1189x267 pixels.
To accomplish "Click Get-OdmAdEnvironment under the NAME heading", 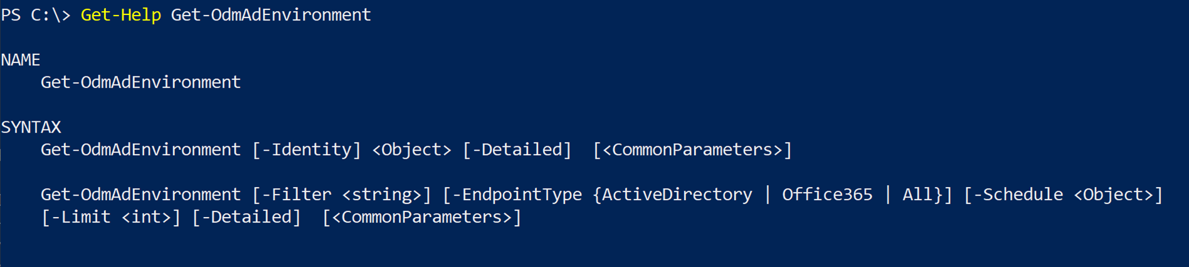I will (x=140, y=82).
